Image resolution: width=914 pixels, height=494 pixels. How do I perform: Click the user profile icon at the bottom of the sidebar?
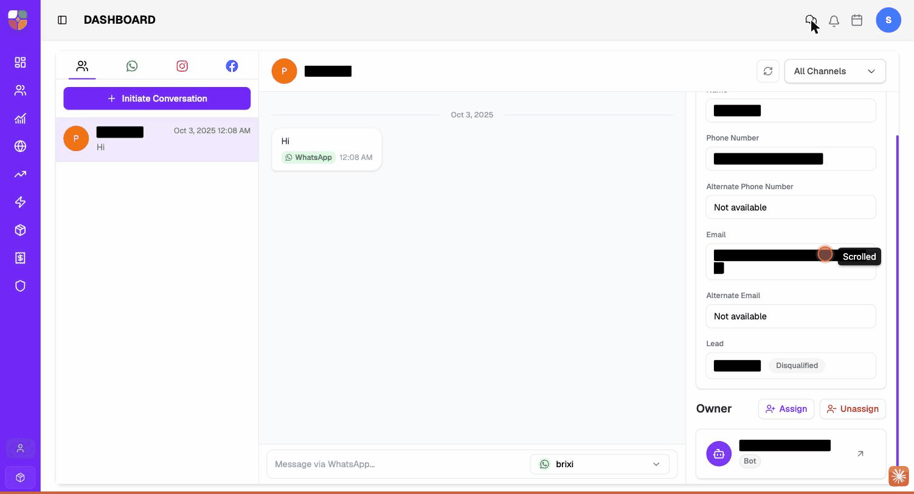(20, 448)
